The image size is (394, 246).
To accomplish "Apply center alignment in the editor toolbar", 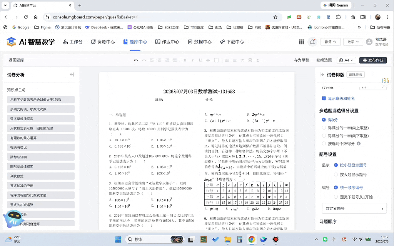I will [159, 60].
